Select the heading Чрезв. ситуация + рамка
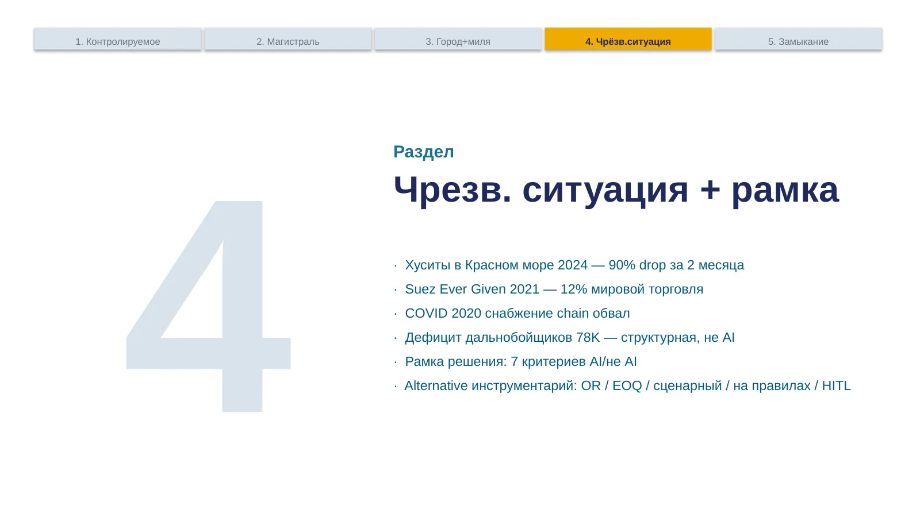920x517 pixels. click(616, 189)
